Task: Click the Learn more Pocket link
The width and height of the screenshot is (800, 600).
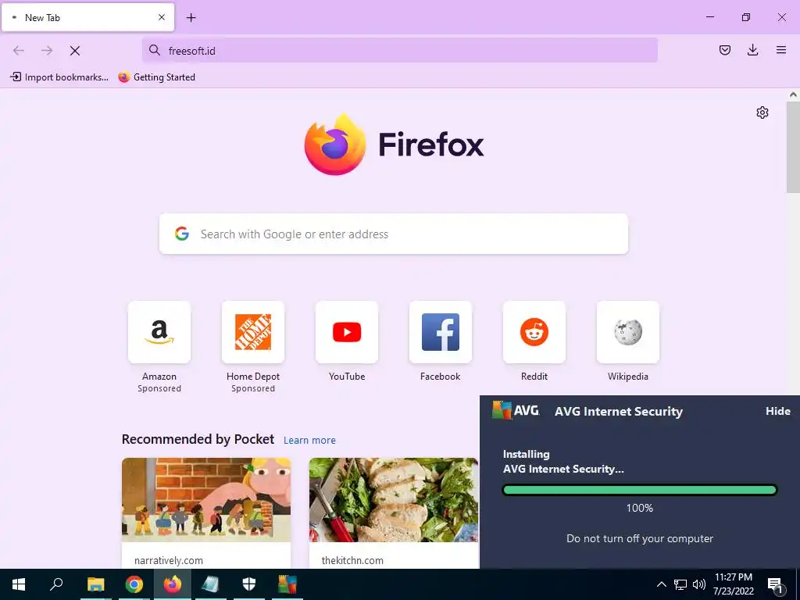Action: point(309,441)
